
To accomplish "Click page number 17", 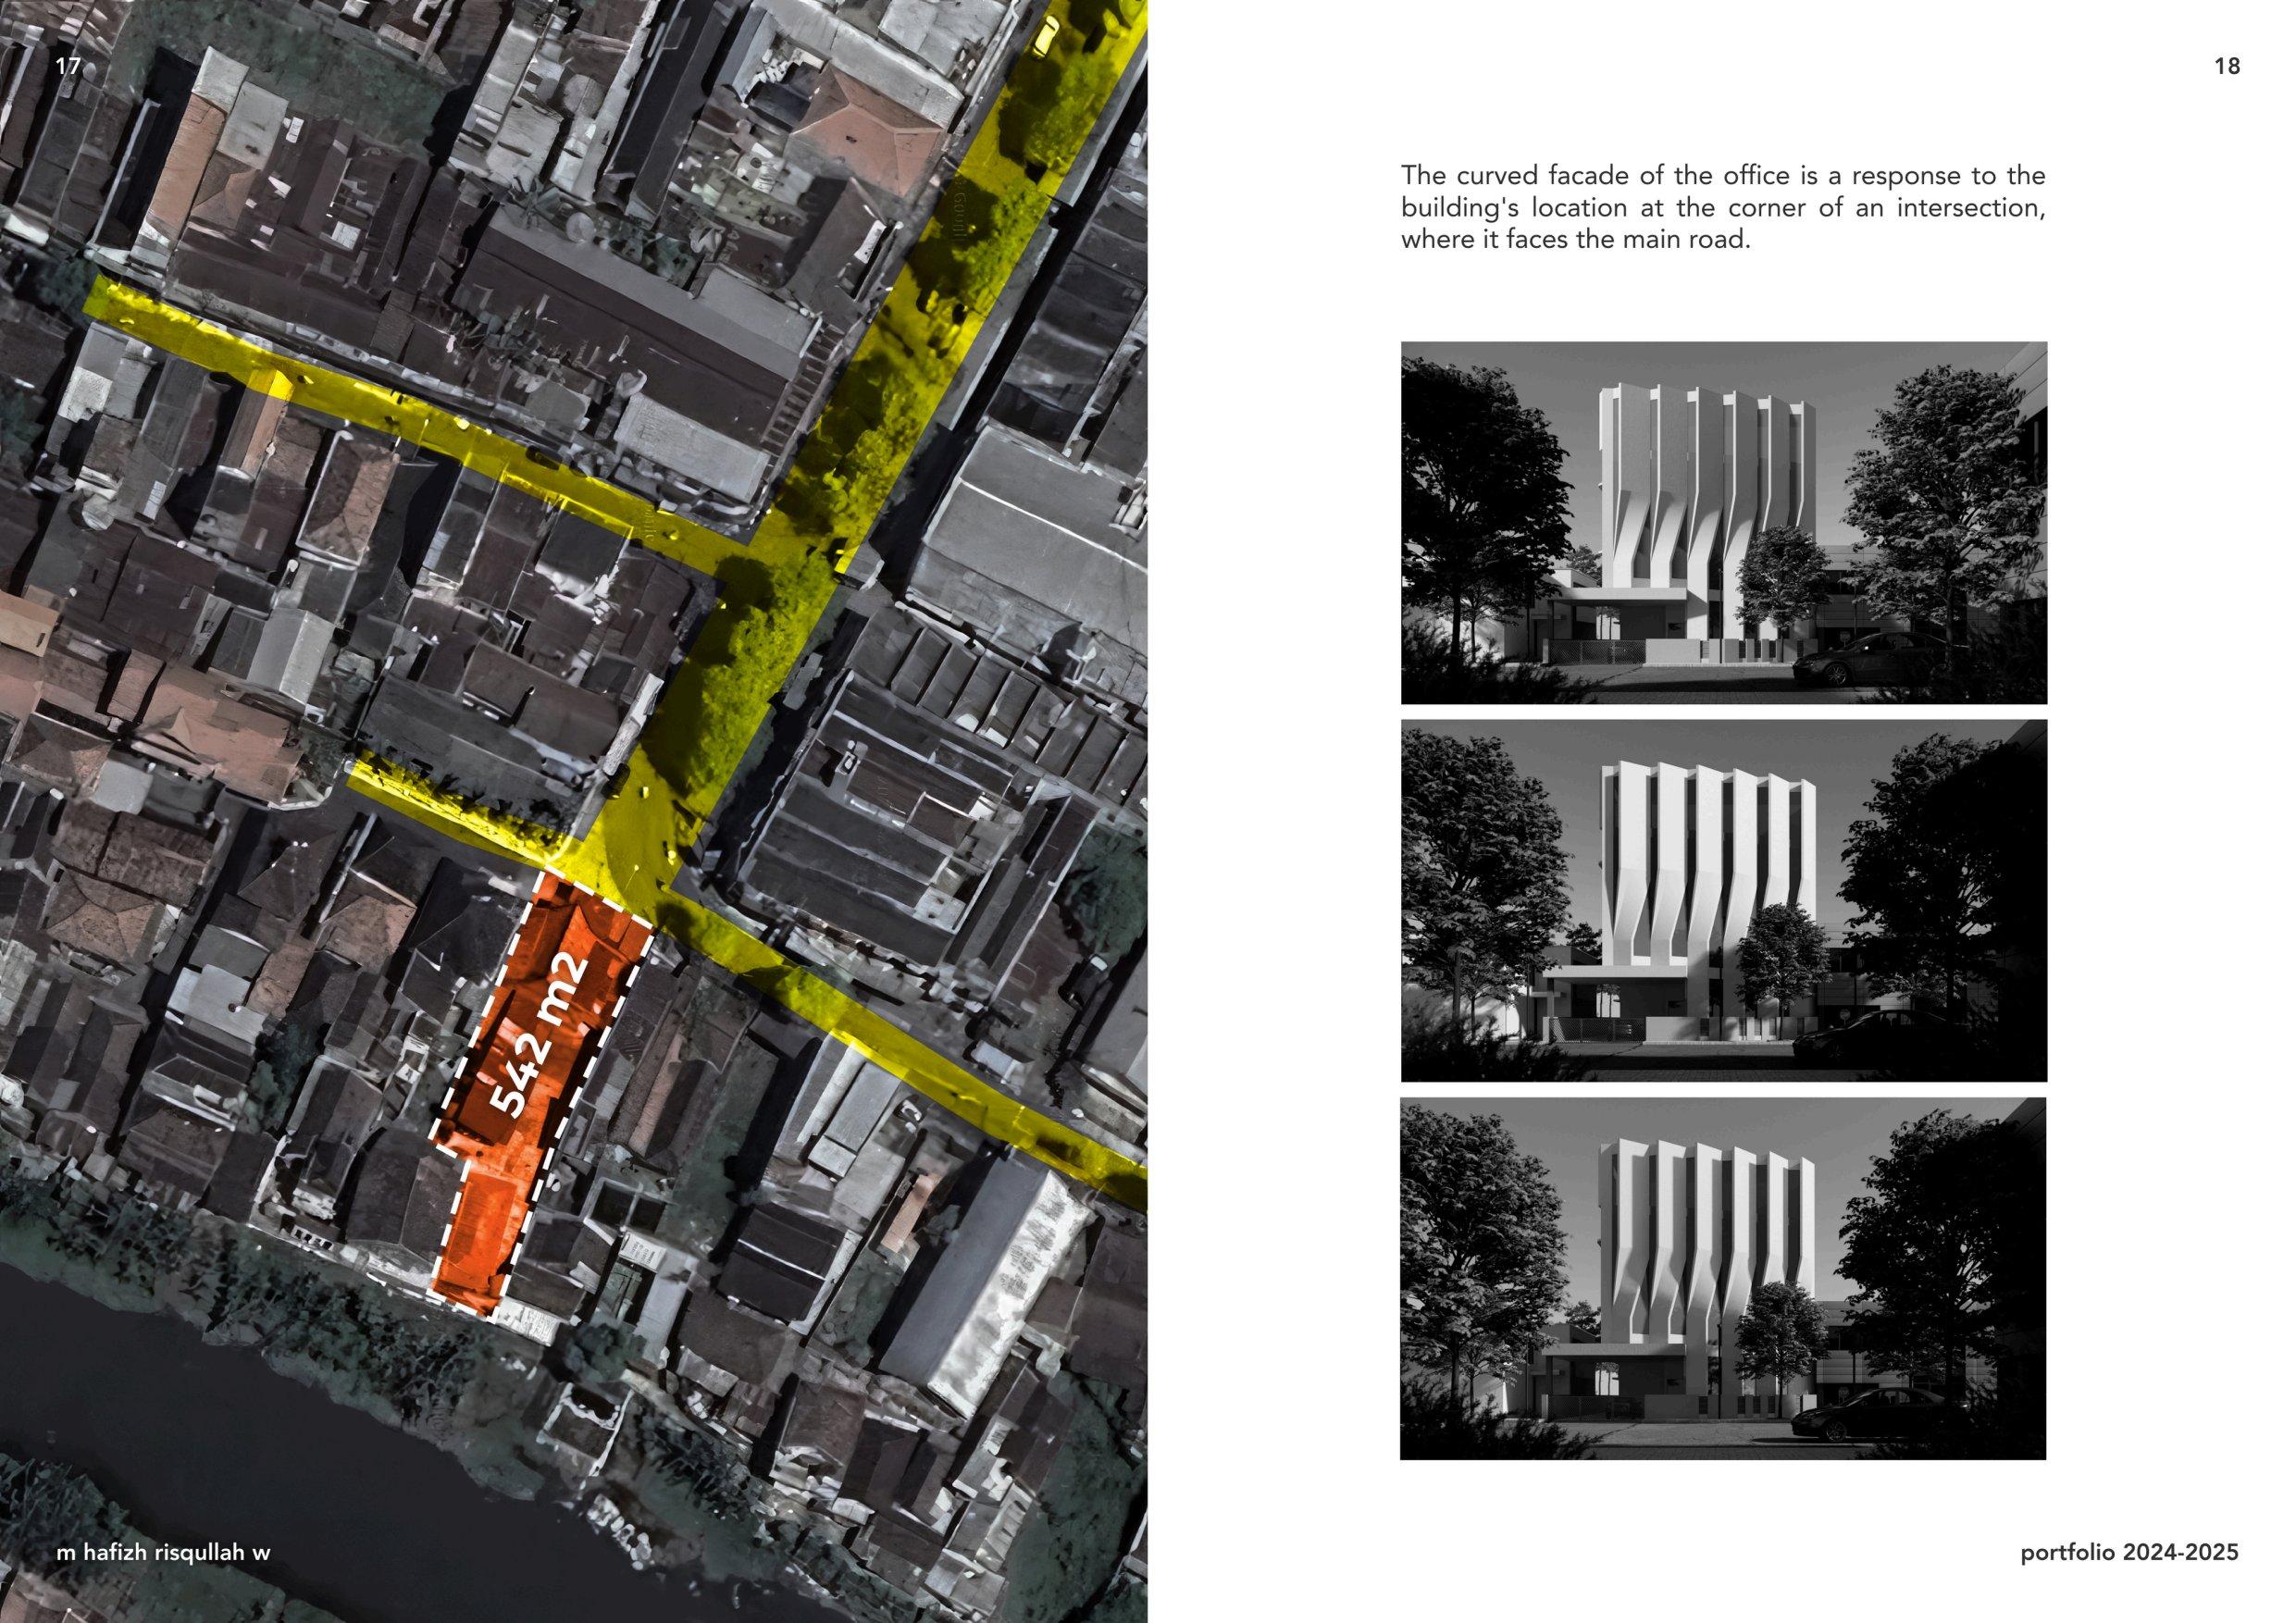I will (68, 67).
